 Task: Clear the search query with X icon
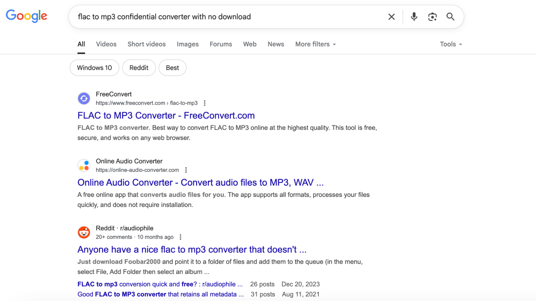(391, 17)
